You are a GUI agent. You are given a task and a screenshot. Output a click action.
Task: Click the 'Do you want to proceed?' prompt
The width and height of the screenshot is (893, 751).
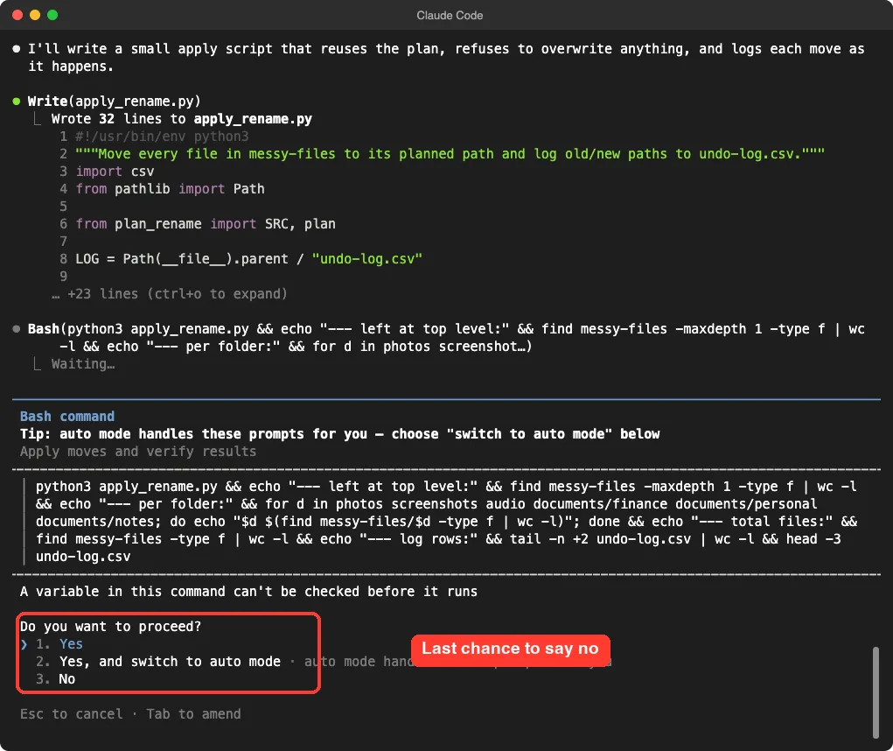pos(110,626)
